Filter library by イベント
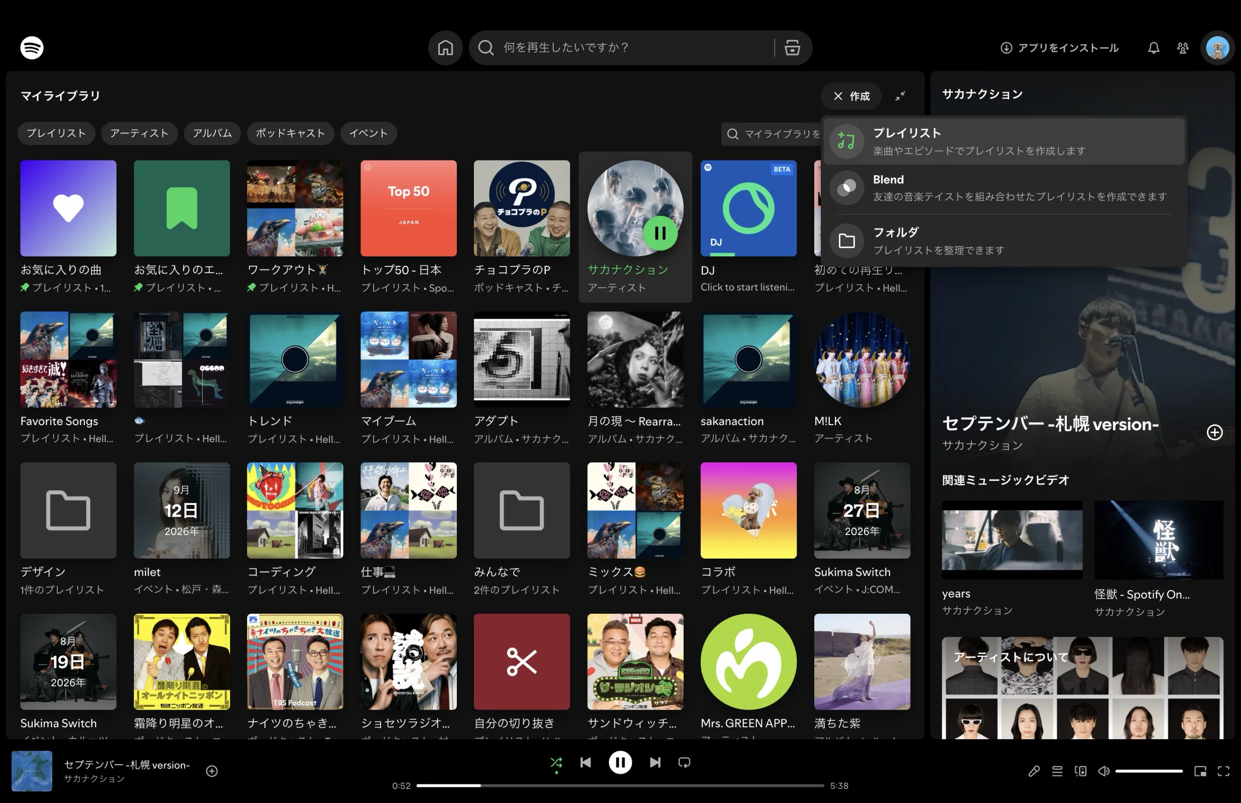This screenshot has height=803, width=1241. click(x=368, y=133)
